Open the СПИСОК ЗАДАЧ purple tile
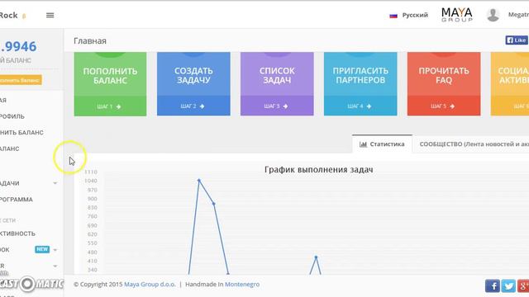 tap(277, 84)
